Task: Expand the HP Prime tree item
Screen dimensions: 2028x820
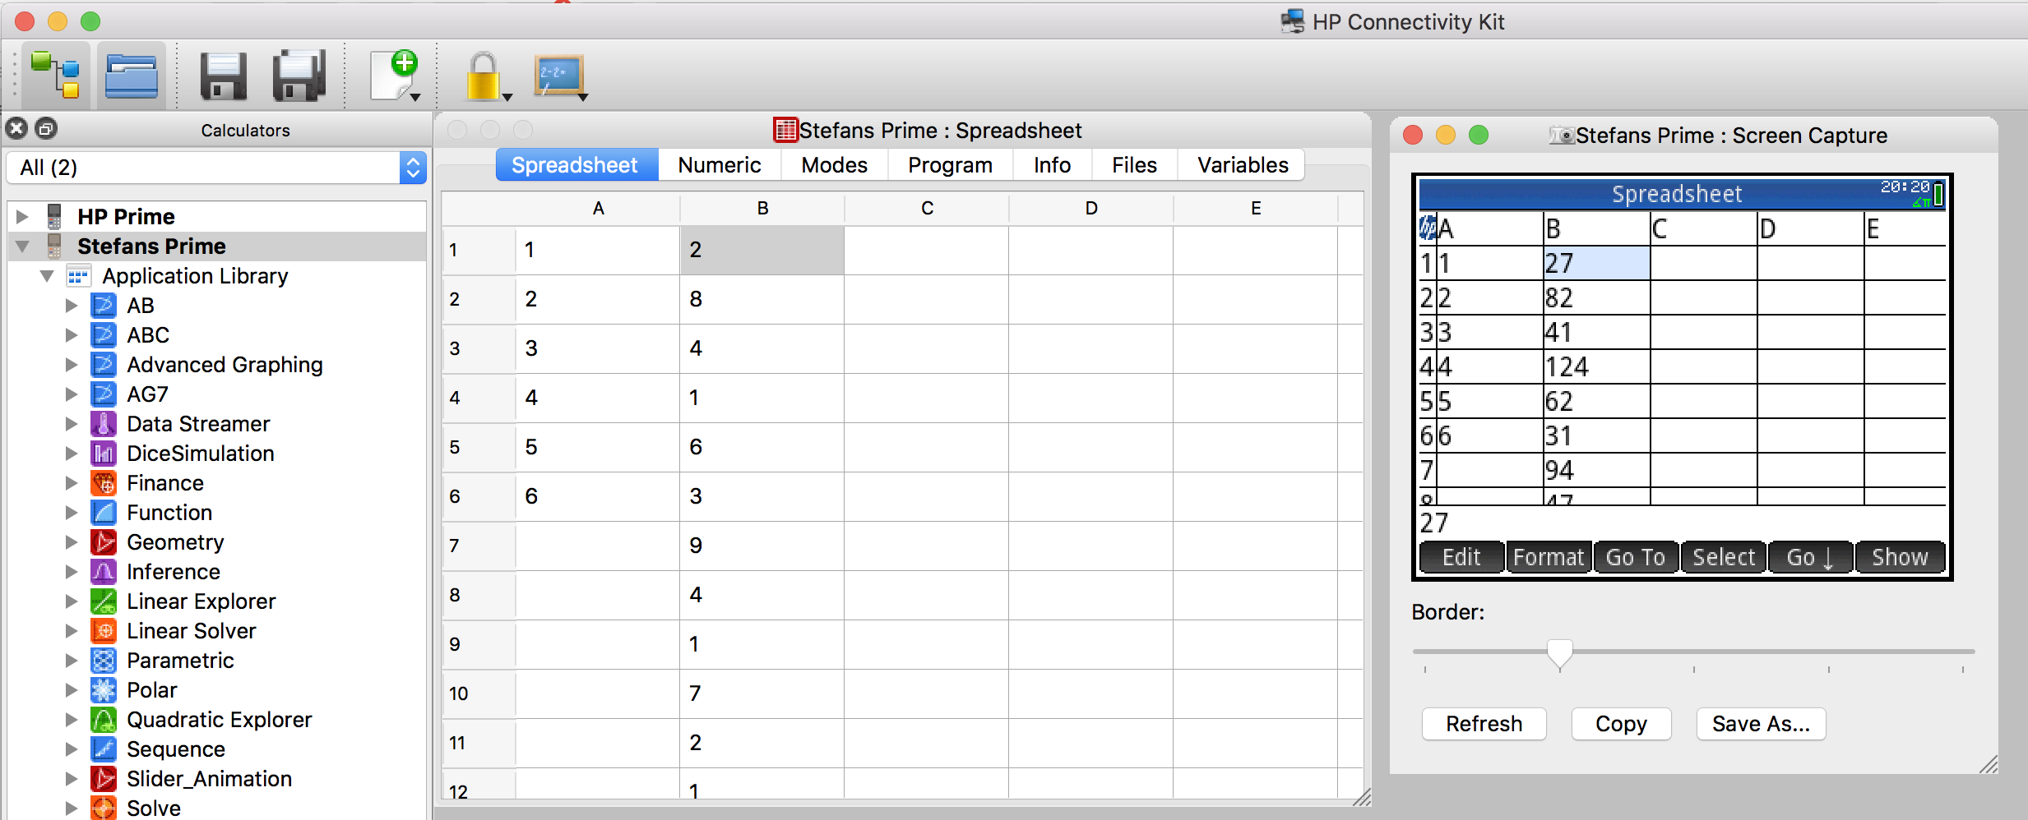Action: coord(21,216)
